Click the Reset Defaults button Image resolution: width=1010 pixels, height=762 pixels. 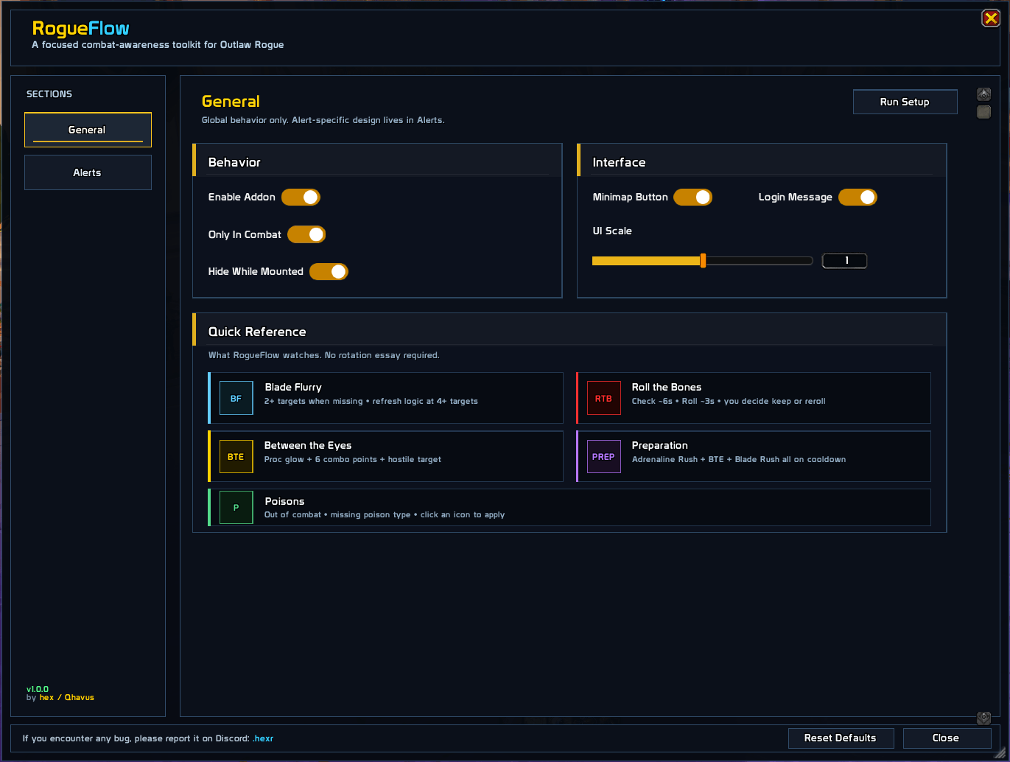tap(841, 738)
